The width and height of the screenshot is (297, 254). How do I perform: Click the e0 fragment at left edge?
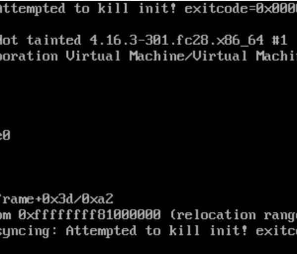tap(5, 135)
